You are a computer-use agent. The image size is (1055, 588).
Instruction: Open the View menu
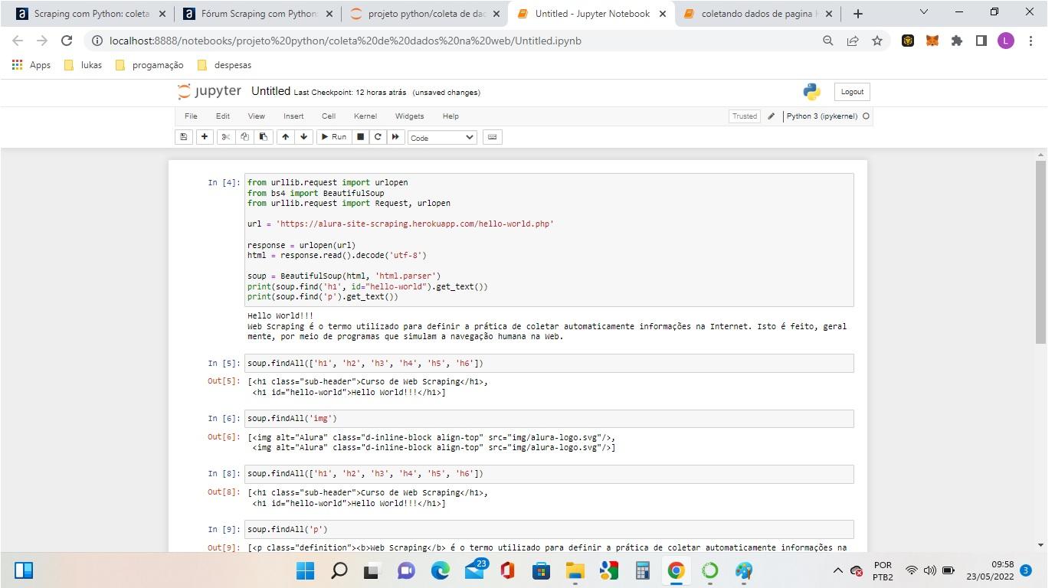256,116
